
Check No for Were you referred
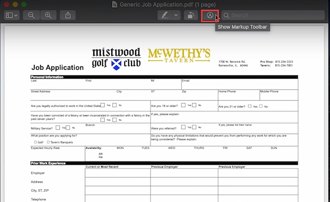point(194,127)
